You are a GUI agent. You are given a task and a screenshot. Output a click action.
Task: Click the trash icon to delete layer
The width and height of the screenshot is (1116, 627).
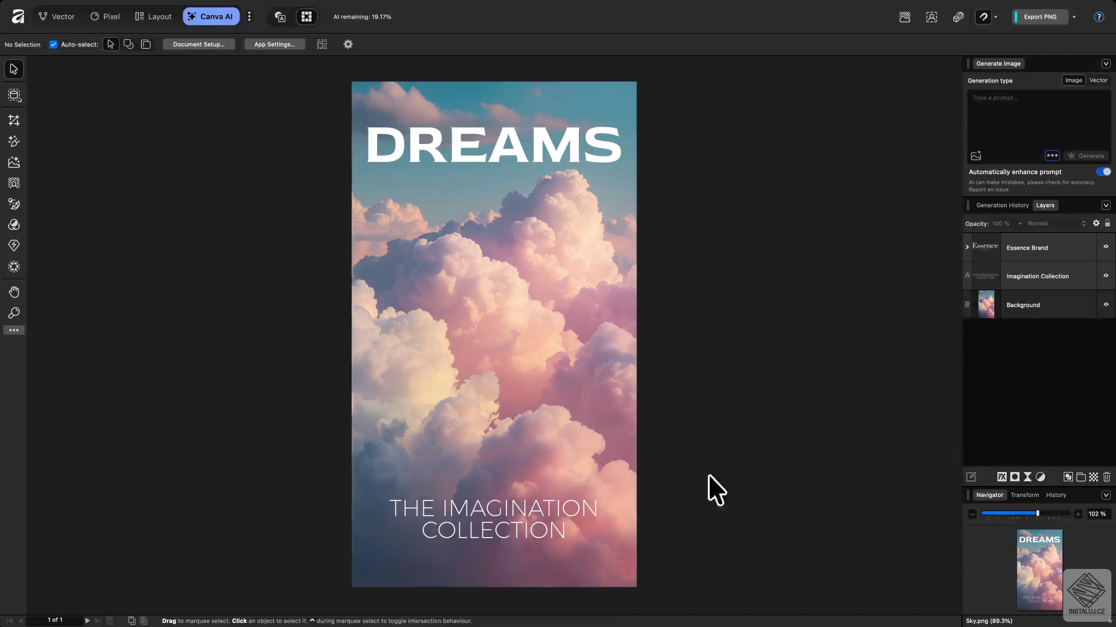[1106, 477]
